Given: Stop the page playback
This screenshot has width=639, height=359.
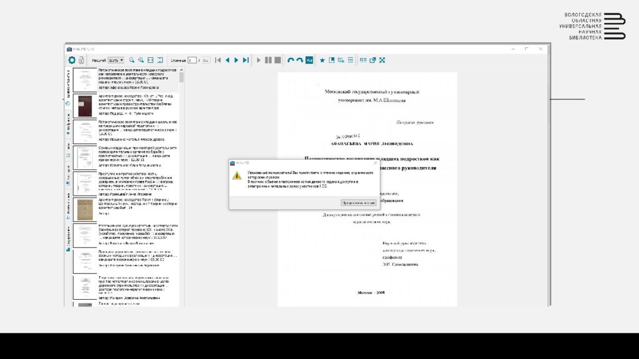Looking at the screenshot, I should pyautogui.click(x=278, y=60).
